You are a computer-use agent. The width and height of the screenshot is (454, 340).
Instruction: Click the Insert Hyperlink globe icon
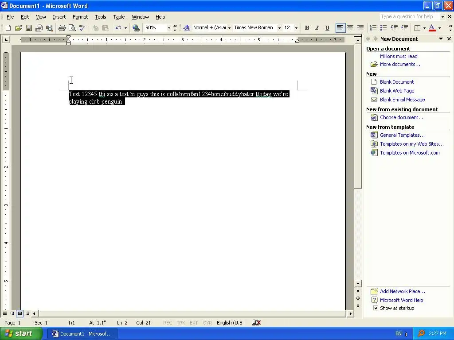pyautogui.click(x=136, y=28)
